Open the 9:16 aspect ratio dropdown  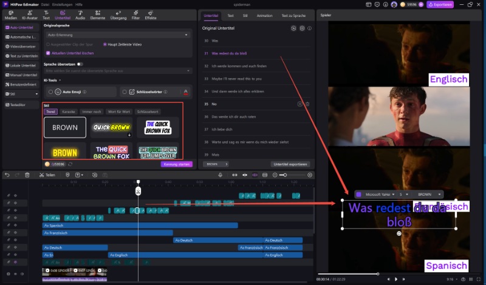(x=451, y=279)
